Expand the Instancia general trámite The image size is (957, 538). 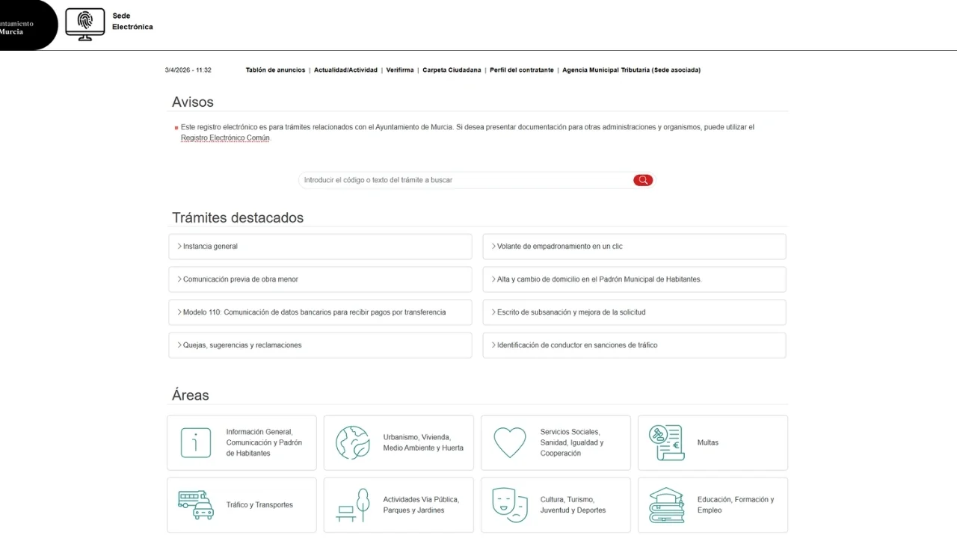[x=320, y=247]
